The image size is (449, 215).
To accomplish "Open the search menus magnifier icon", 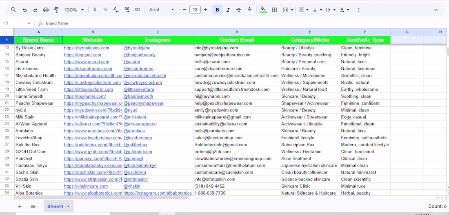I will [13, 10].
